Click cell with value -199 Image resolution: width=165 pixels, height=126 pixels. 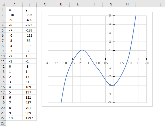[x=29, y=30]
